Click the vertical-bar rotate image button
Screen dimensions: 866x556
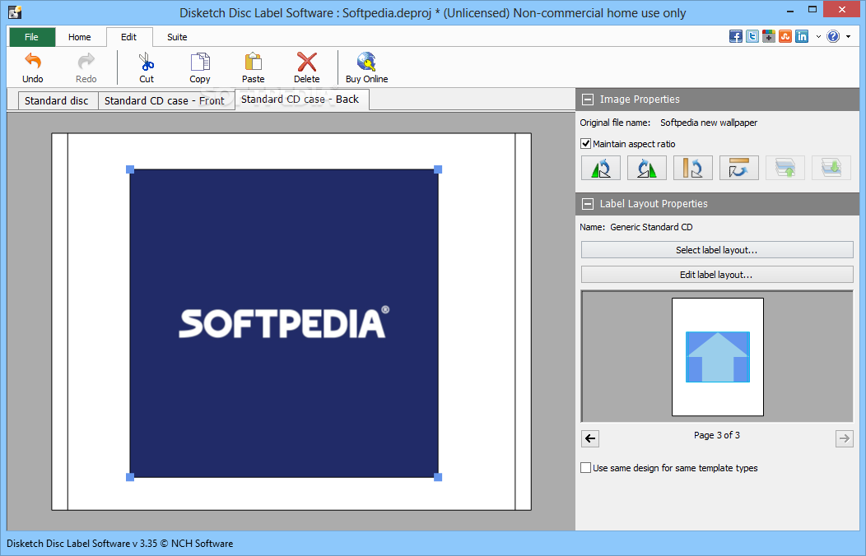(692, 168)
